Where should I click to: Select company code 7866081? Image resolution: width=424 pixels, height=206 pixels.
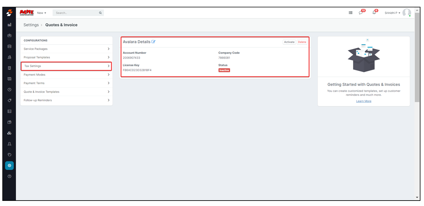click(x=224, y=58)
